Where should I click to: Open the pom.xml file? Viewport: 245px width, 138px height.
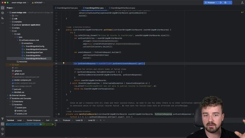click(18, 89)
